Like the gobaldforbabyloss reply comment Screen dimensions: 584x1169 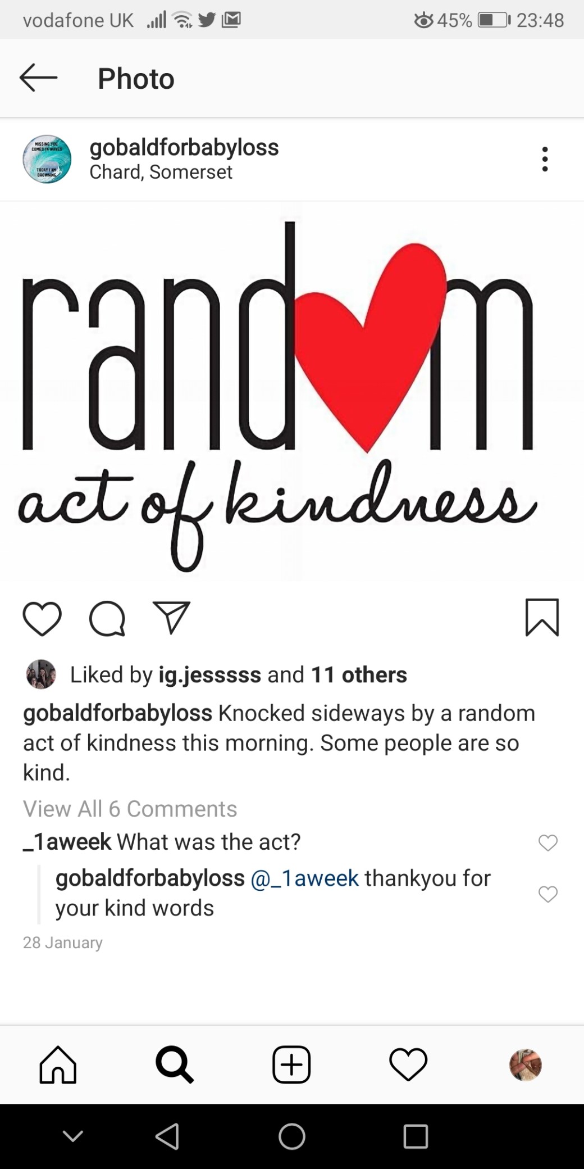pos(547,894)
